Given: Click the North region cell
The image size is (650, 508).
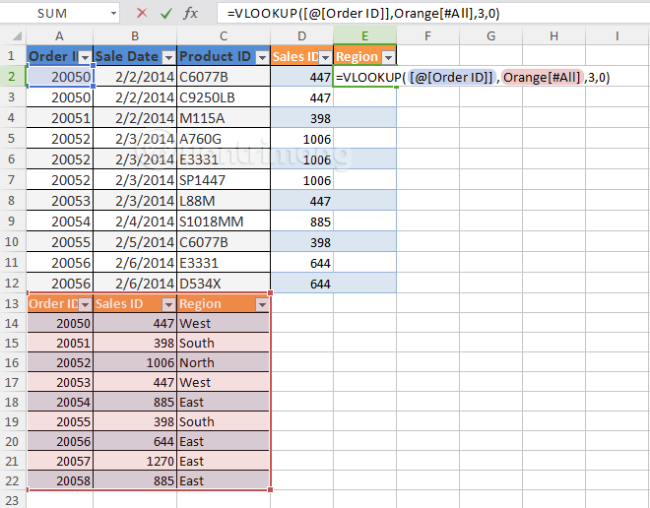Looking at the screenshot, I should coord(224,362).
